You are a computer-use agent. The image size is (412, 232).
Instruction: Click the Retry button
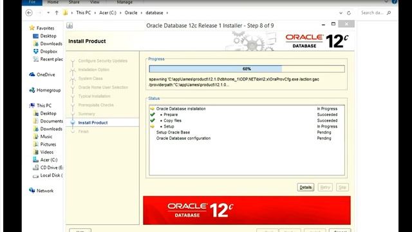click(325, 188)
